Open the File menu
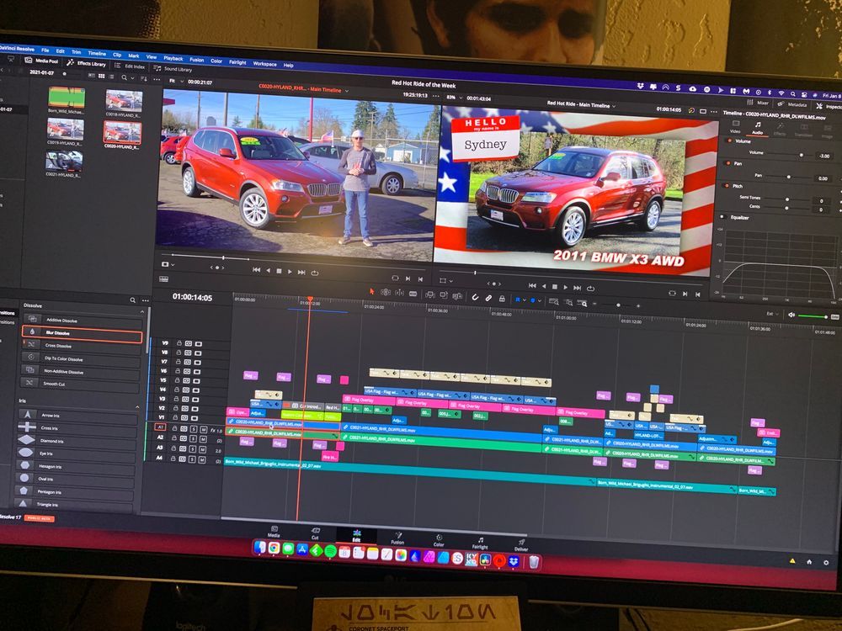842x631 pixels. (45, 50)
